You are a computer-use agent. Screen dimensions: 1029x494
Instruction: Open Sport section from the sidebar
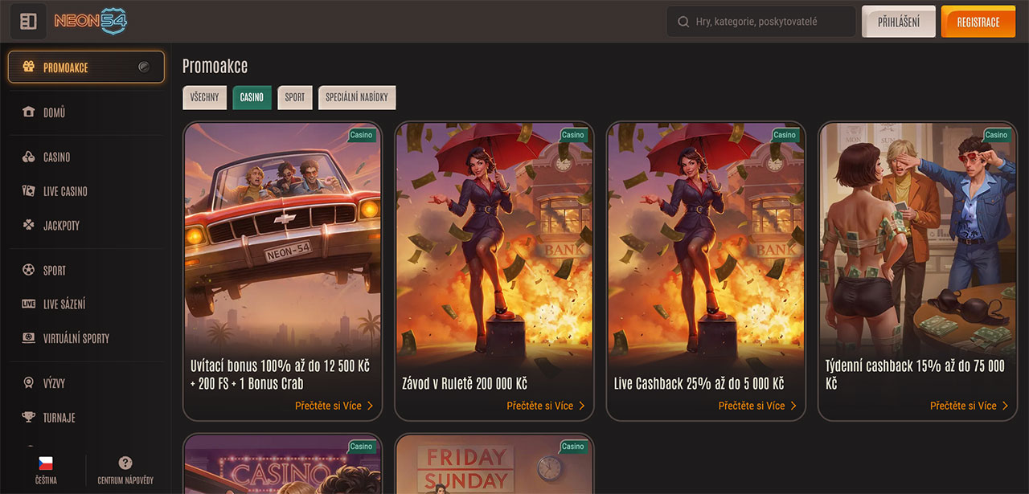86,271
